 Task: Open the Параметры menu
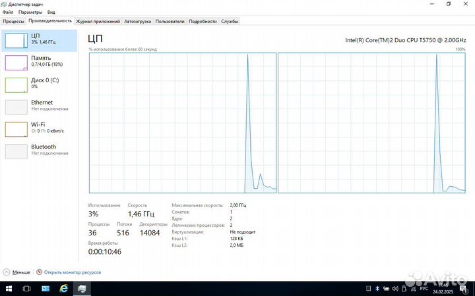(30, 12)
